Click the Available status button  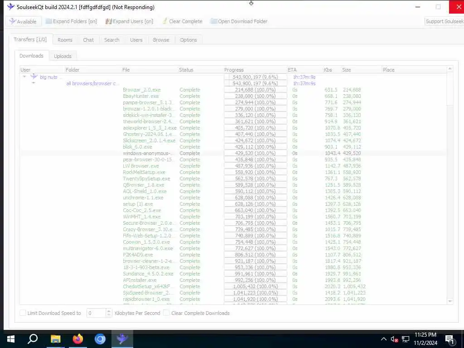tap(23, 21)
